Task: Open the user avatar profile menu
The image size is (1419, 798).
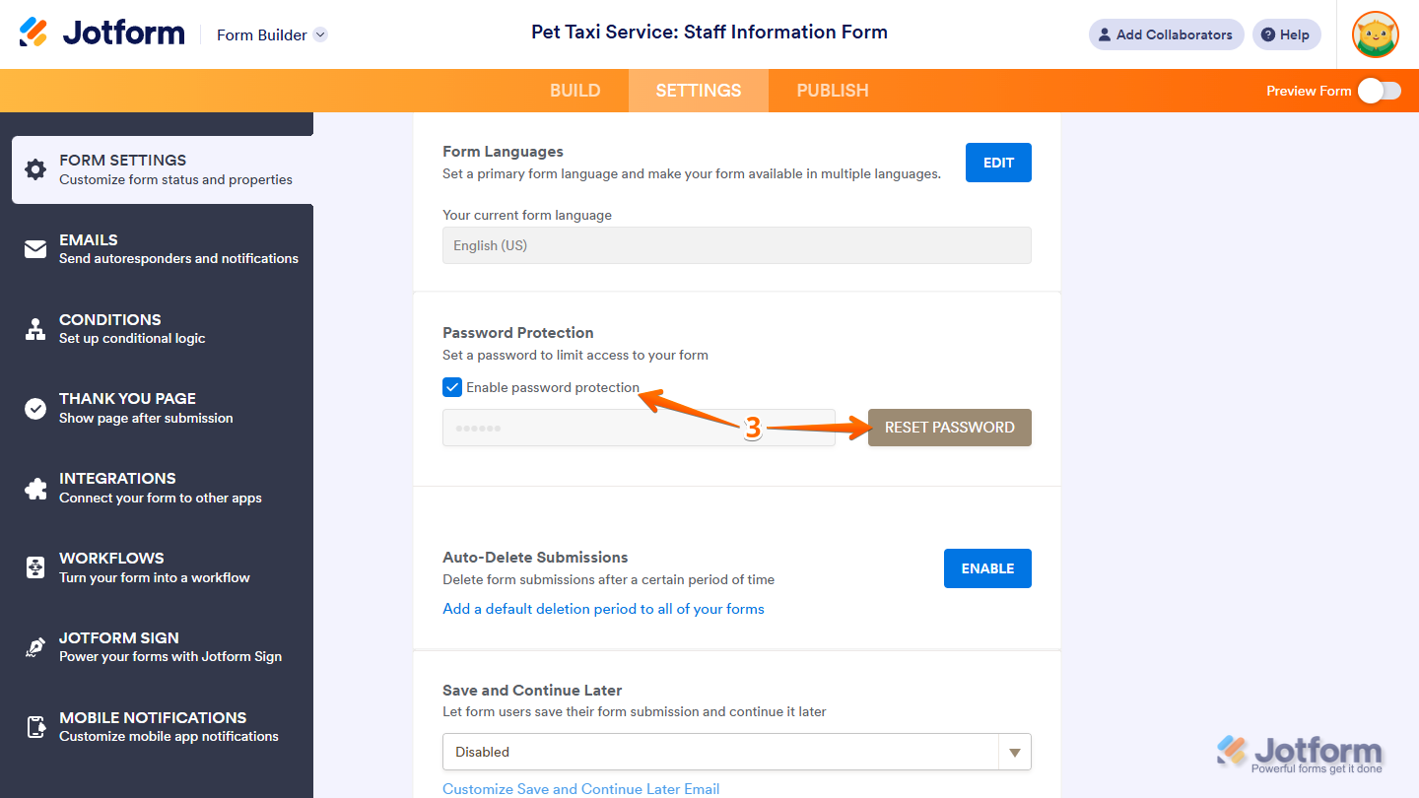Action: [1375, 34]
